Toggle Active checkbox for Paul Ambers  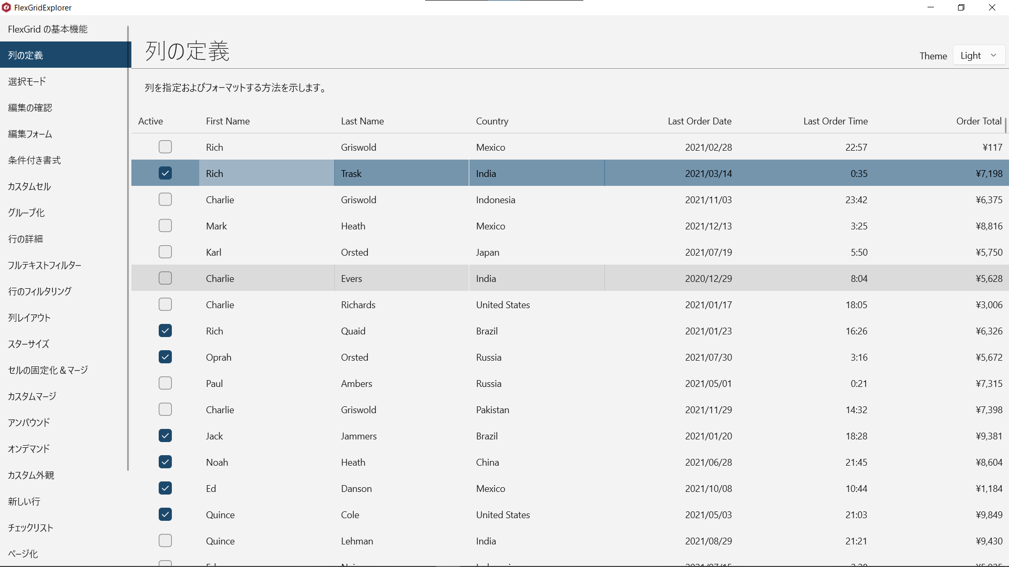pyautogui.click(x=165, y=383)
